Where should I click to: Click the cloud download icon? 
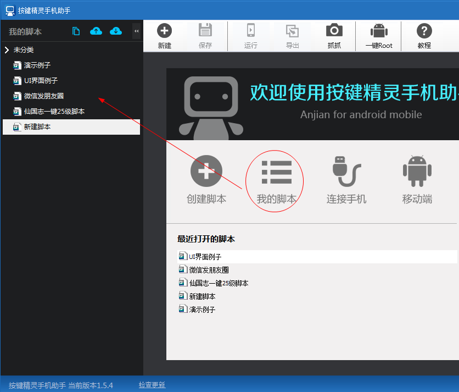click(116, 31)
